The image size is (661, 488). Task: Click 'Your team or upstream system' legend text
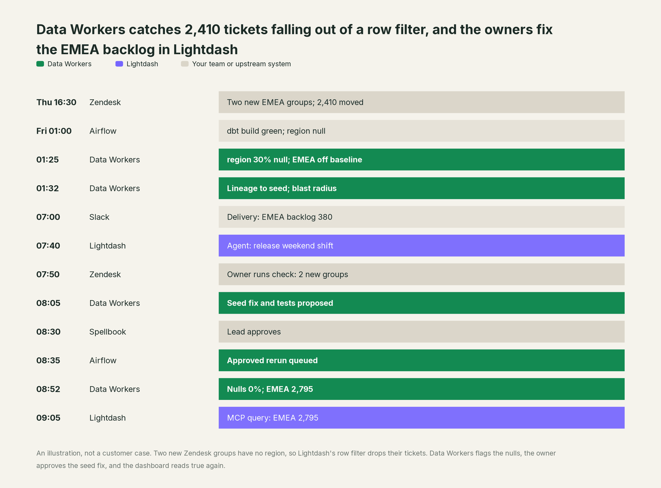pos(241,64)
